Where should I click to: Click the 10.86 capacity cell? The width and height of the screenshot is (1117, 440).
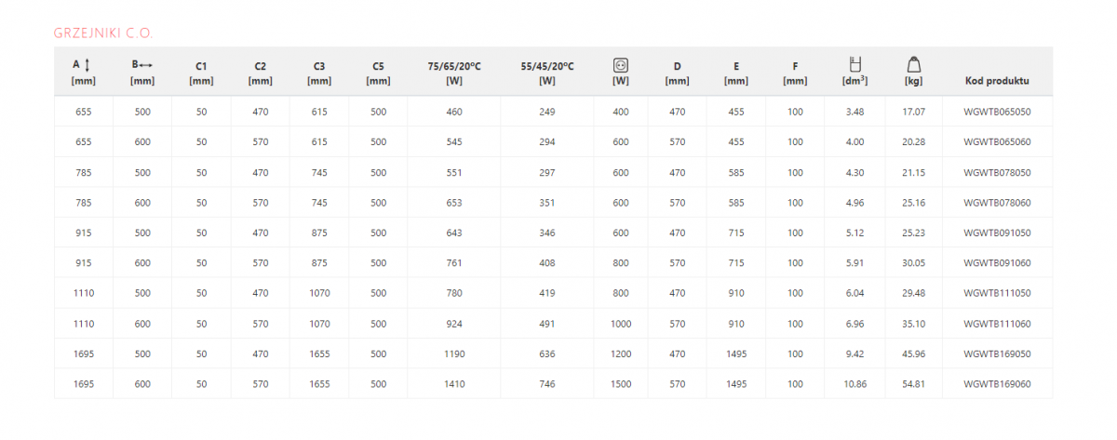click(x=854, y=383)
